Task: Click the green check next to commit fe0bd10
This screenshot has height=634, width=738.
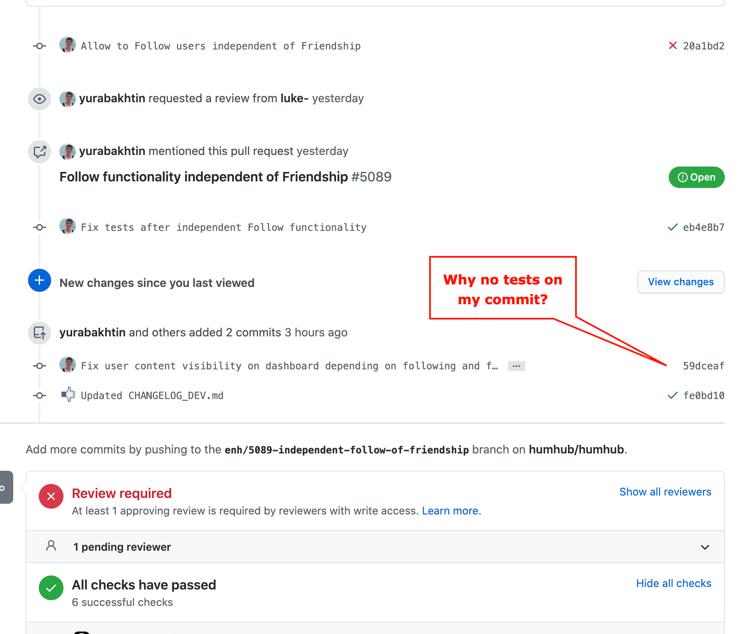Action: tap(672, 395)
